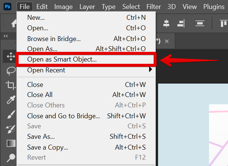Select the Move tool

(x=10, y=57)
